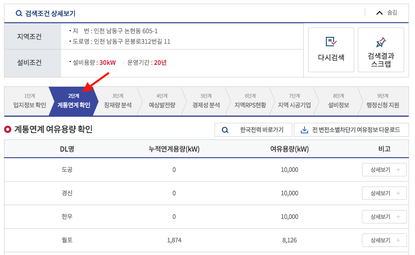
Task: Collapse search conditions with the 숨김 chevron
Action: click(379, 13)
